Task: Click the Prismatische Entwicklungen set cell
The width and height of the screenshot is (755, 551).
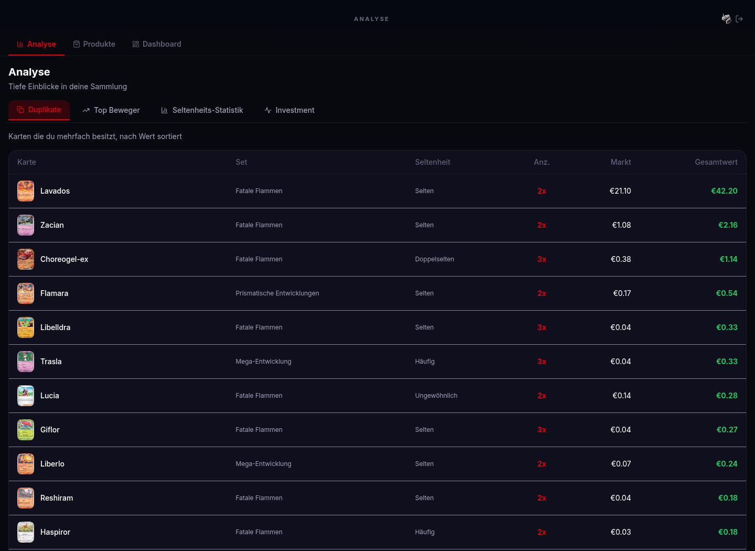Action: coord(277,293)
